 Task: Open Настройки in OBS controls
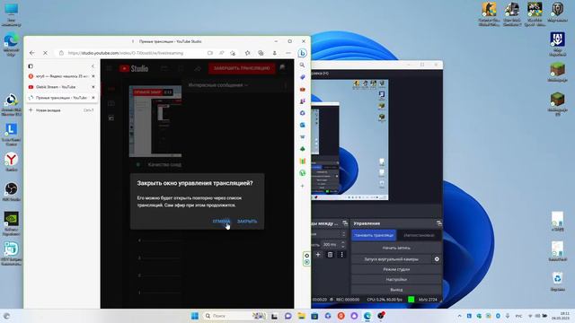tap(396, 279)
